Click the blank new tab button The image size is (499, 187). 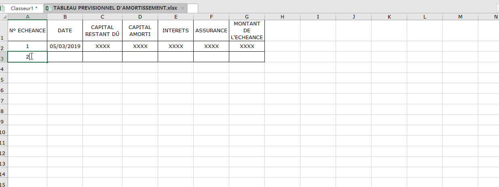pos(192,8)
